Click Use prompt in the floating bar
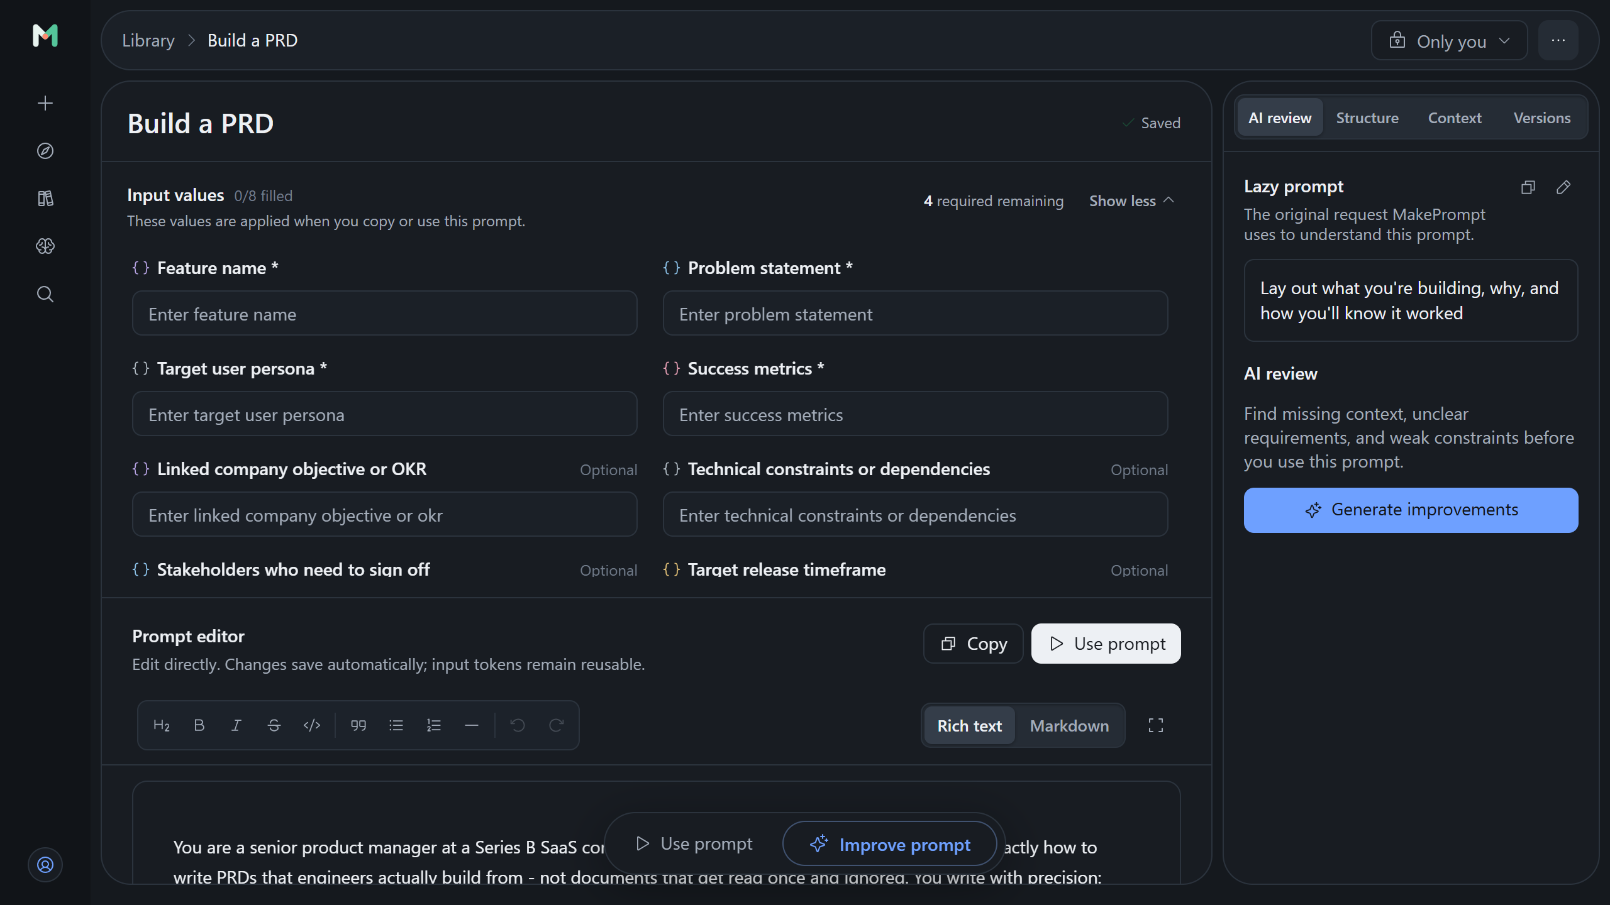 pyautogui.click(x=694, y=844)
